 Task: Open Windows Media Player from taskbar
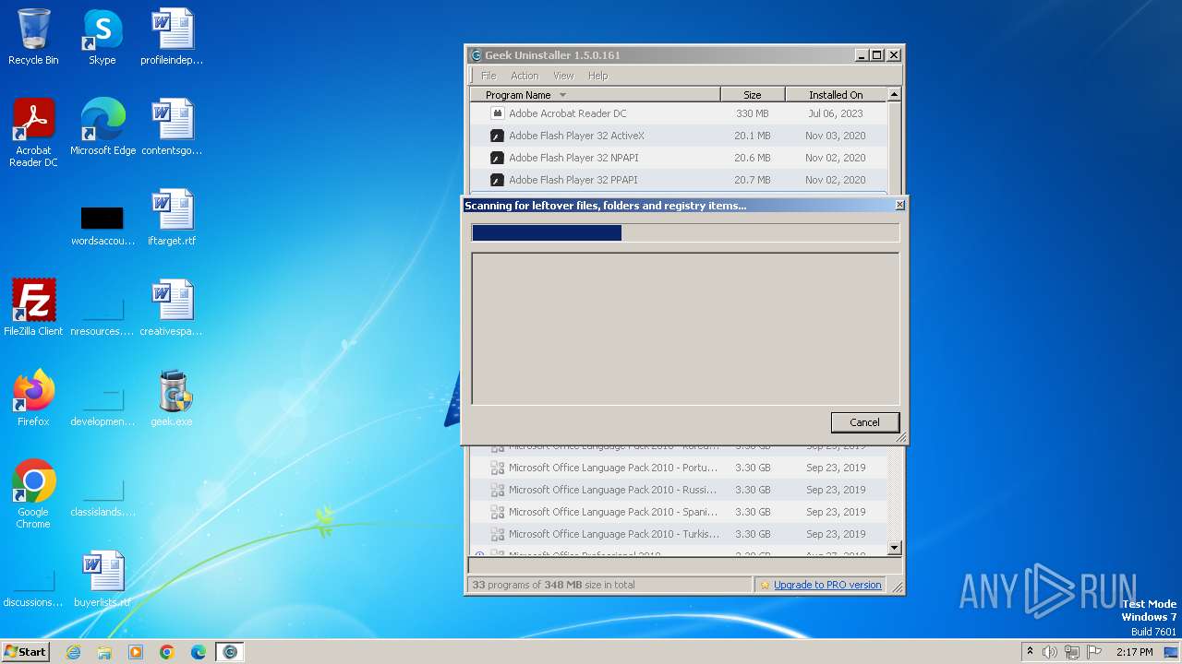pos(136,652)
